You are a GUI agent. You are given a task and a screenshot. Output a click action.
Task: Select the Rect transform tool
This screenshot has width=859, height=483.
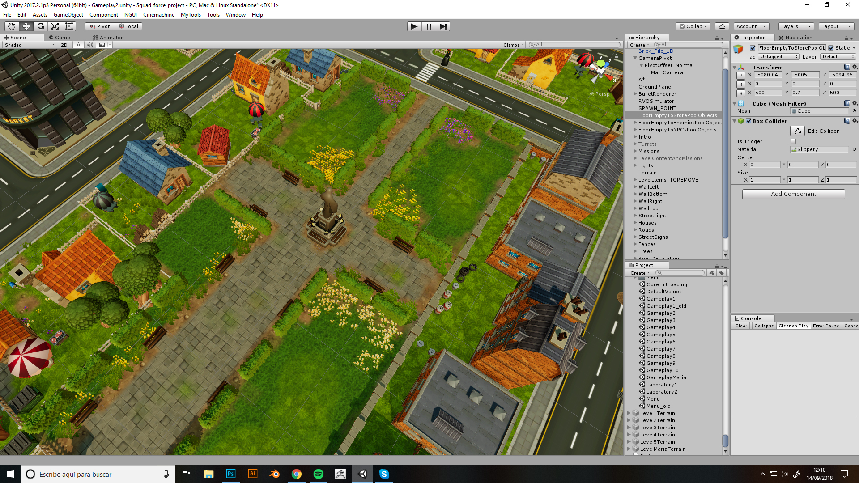pos(69,26)
